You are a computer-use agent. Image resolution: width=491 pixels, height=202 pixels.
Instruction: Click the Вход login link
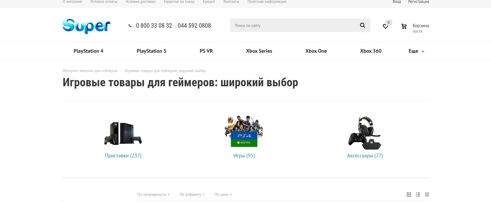pos(397,2)
